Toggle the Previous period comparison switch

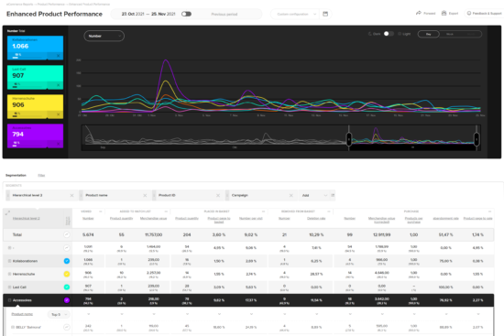(186, 14)
